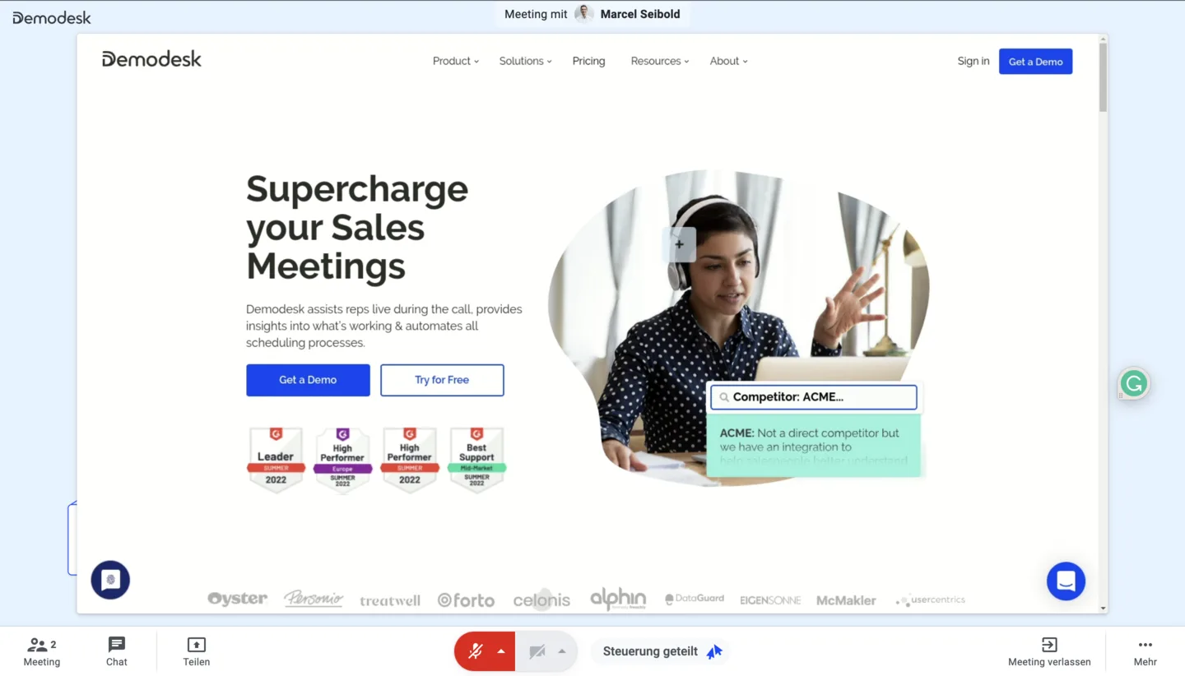1185x676 pixels.
Task: Click Meeting verlassen to leave
Action: [1049, 651]
